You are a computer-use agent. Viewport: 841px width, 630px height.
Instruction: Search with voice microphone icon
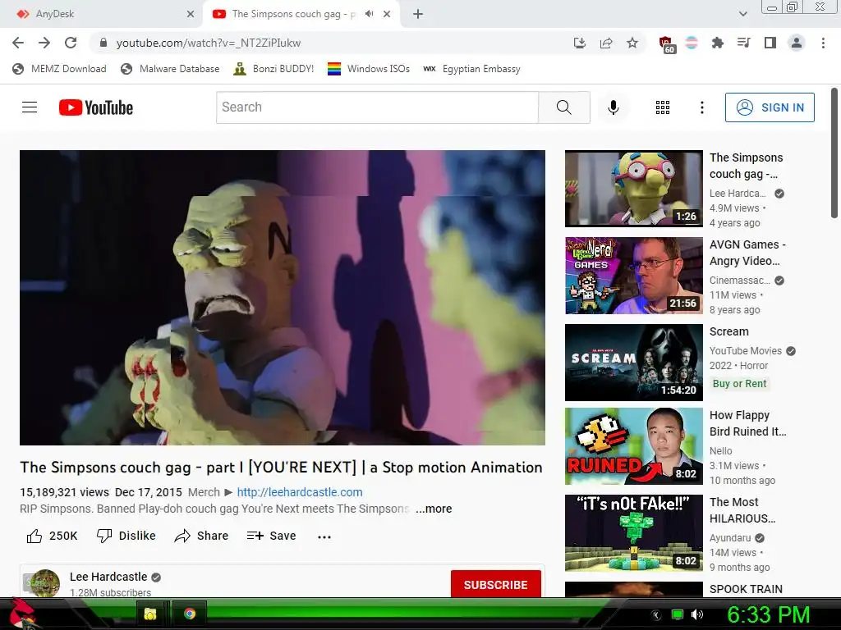pyautogui.click(x=613, y=107)
